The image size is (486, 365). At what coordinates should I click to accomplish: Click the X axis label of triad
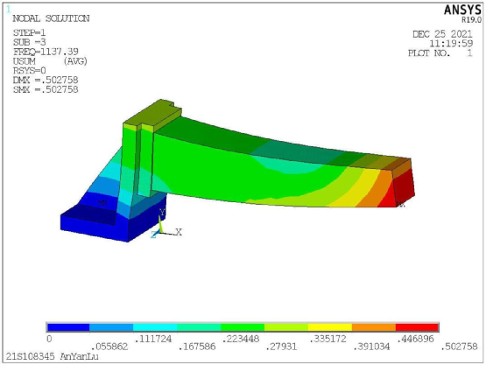[x=179, y=232]
